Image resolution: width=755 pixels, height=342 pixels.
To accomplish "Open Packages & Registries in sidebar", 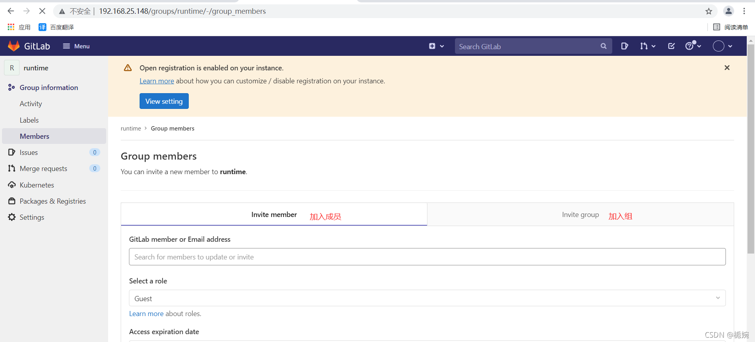I will (53, 201).
